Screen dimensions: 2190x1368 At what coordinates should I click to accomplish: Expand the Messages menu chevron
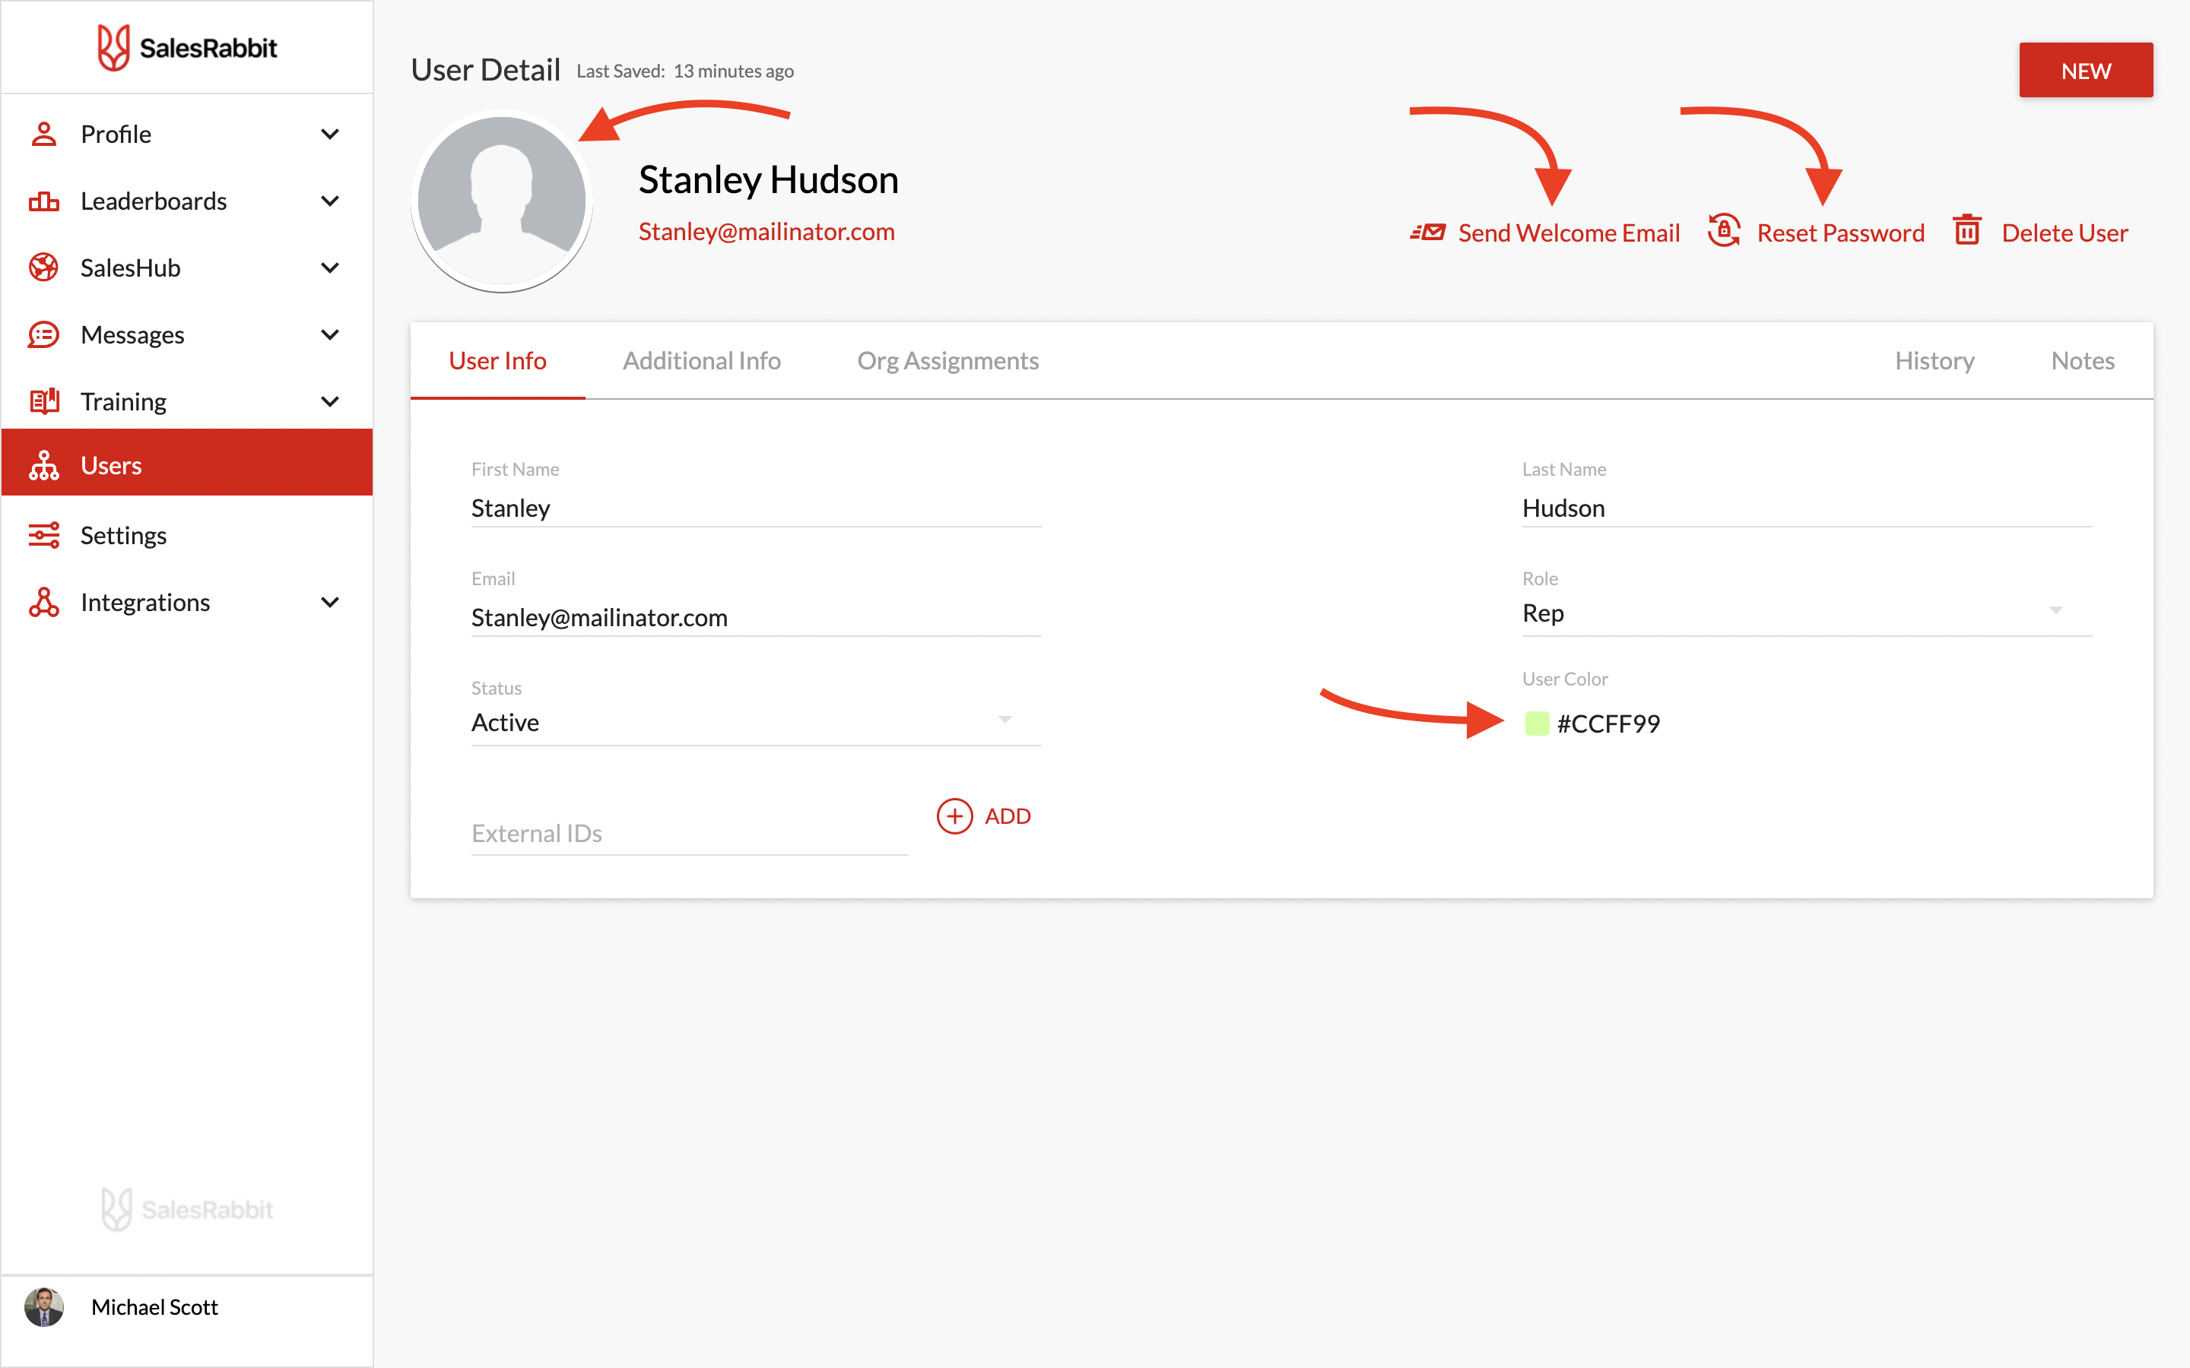click(x=330, y=334)
